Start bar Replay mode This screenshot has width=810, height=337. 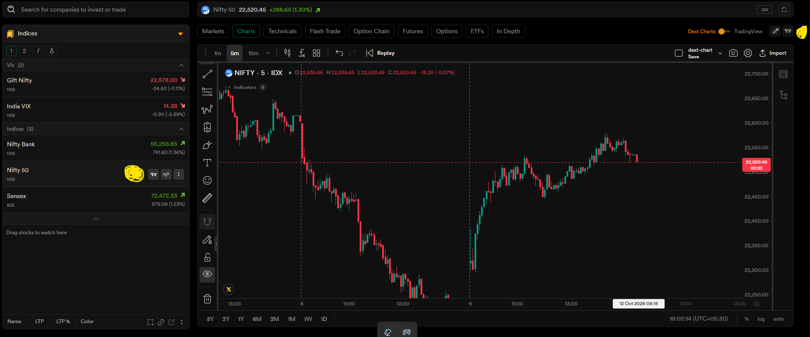[380, 53]
